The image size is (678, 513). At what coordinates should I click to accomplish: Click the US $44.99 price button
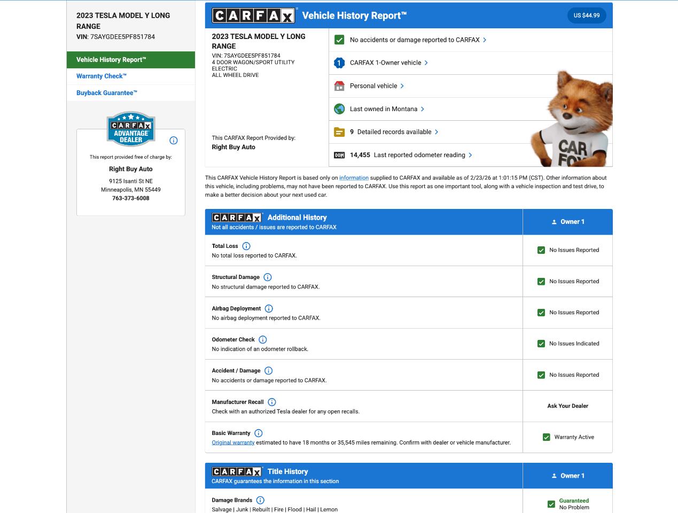[x=586, y=15]
